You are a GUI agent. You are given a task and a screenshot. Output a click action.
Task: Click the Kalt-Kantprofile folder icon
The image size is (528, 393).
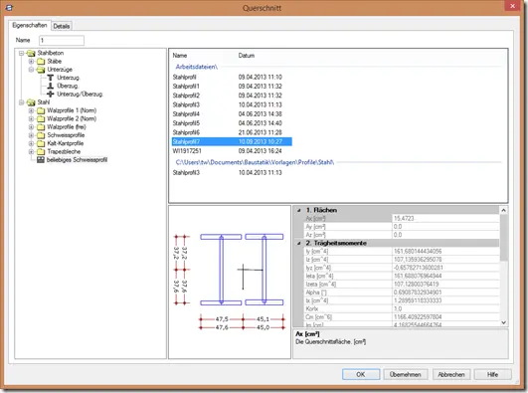[41, 143]
